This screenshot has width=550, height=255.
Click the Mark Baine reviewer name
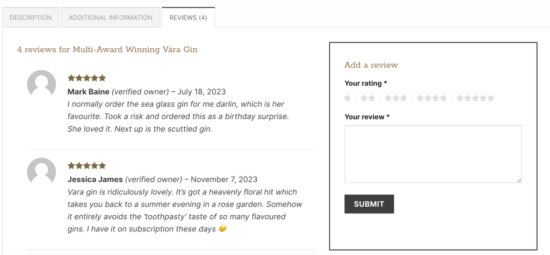tap(89, 92)
